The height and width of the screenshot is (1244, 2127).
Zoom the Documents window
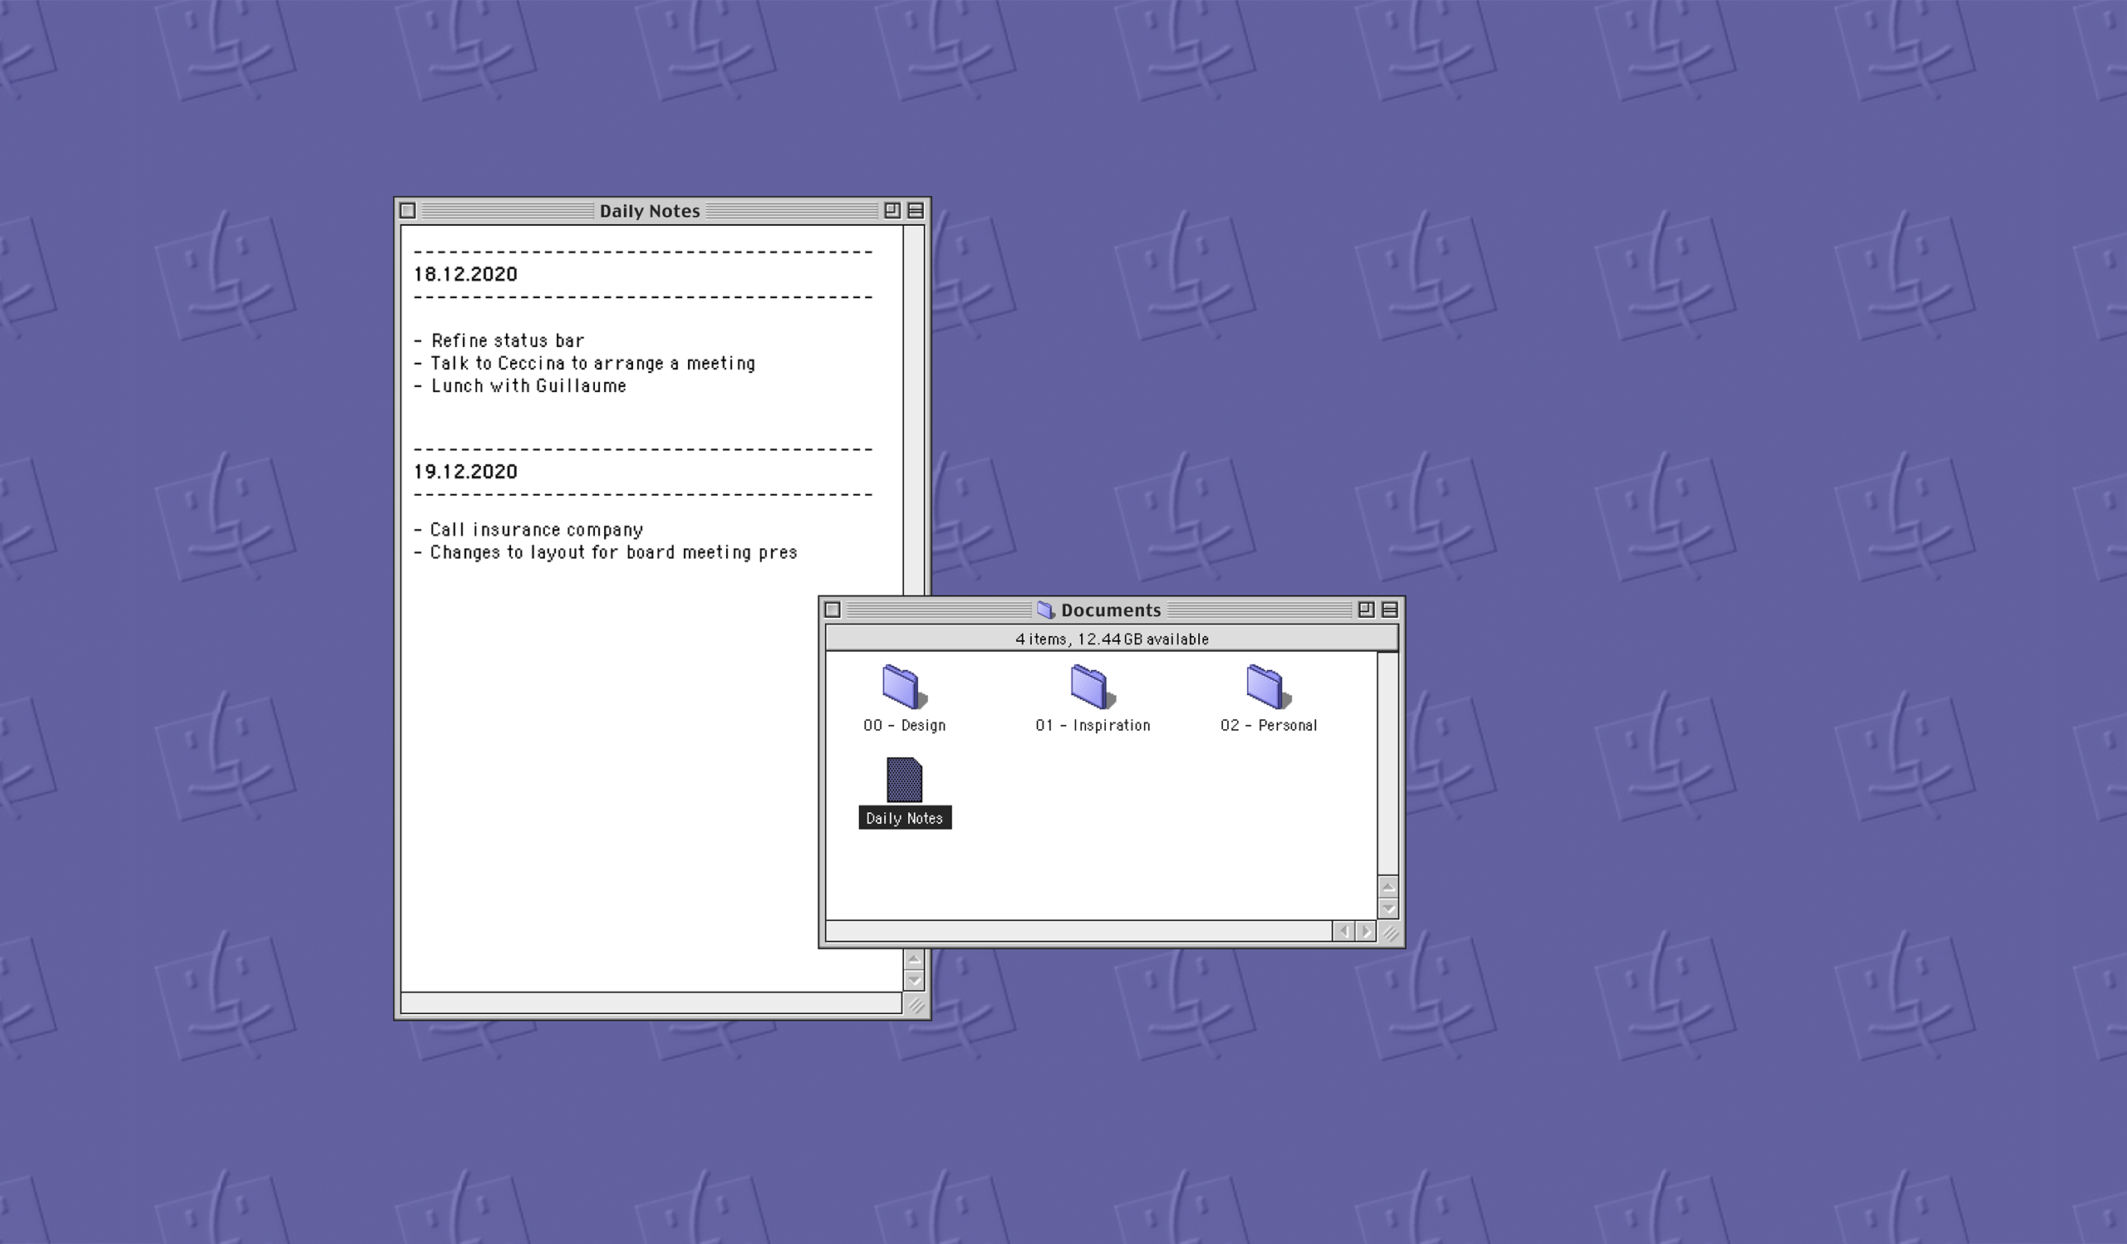pyautogui.click(x=1366, y=610)
